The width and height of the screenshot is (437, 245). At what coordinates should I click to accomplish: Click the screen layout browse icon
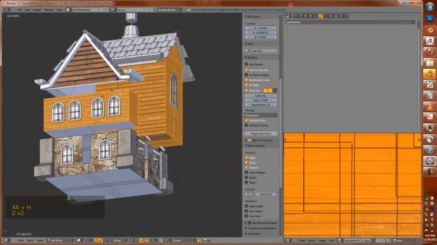[x=68, y=10]
